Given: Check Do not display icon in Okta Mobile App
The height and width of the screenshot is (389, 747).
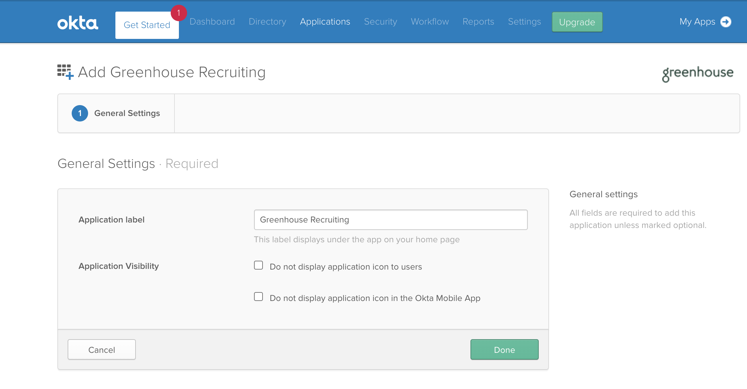Looking at the screenshot, I should [x=258, y=297].
